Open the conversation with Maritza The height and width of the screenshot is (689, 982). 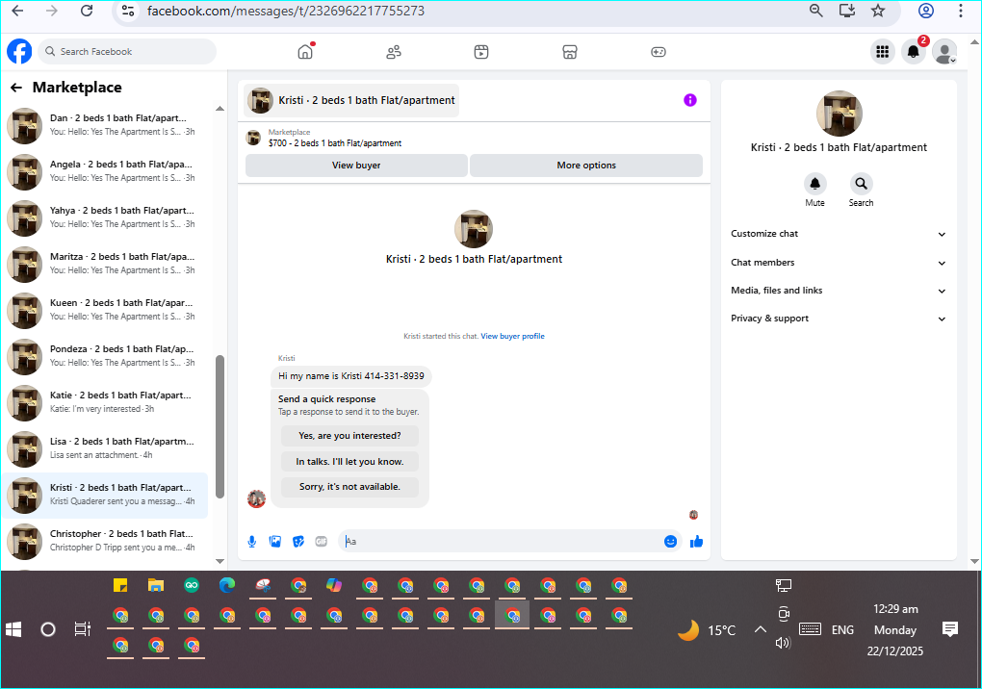[105, 264]
